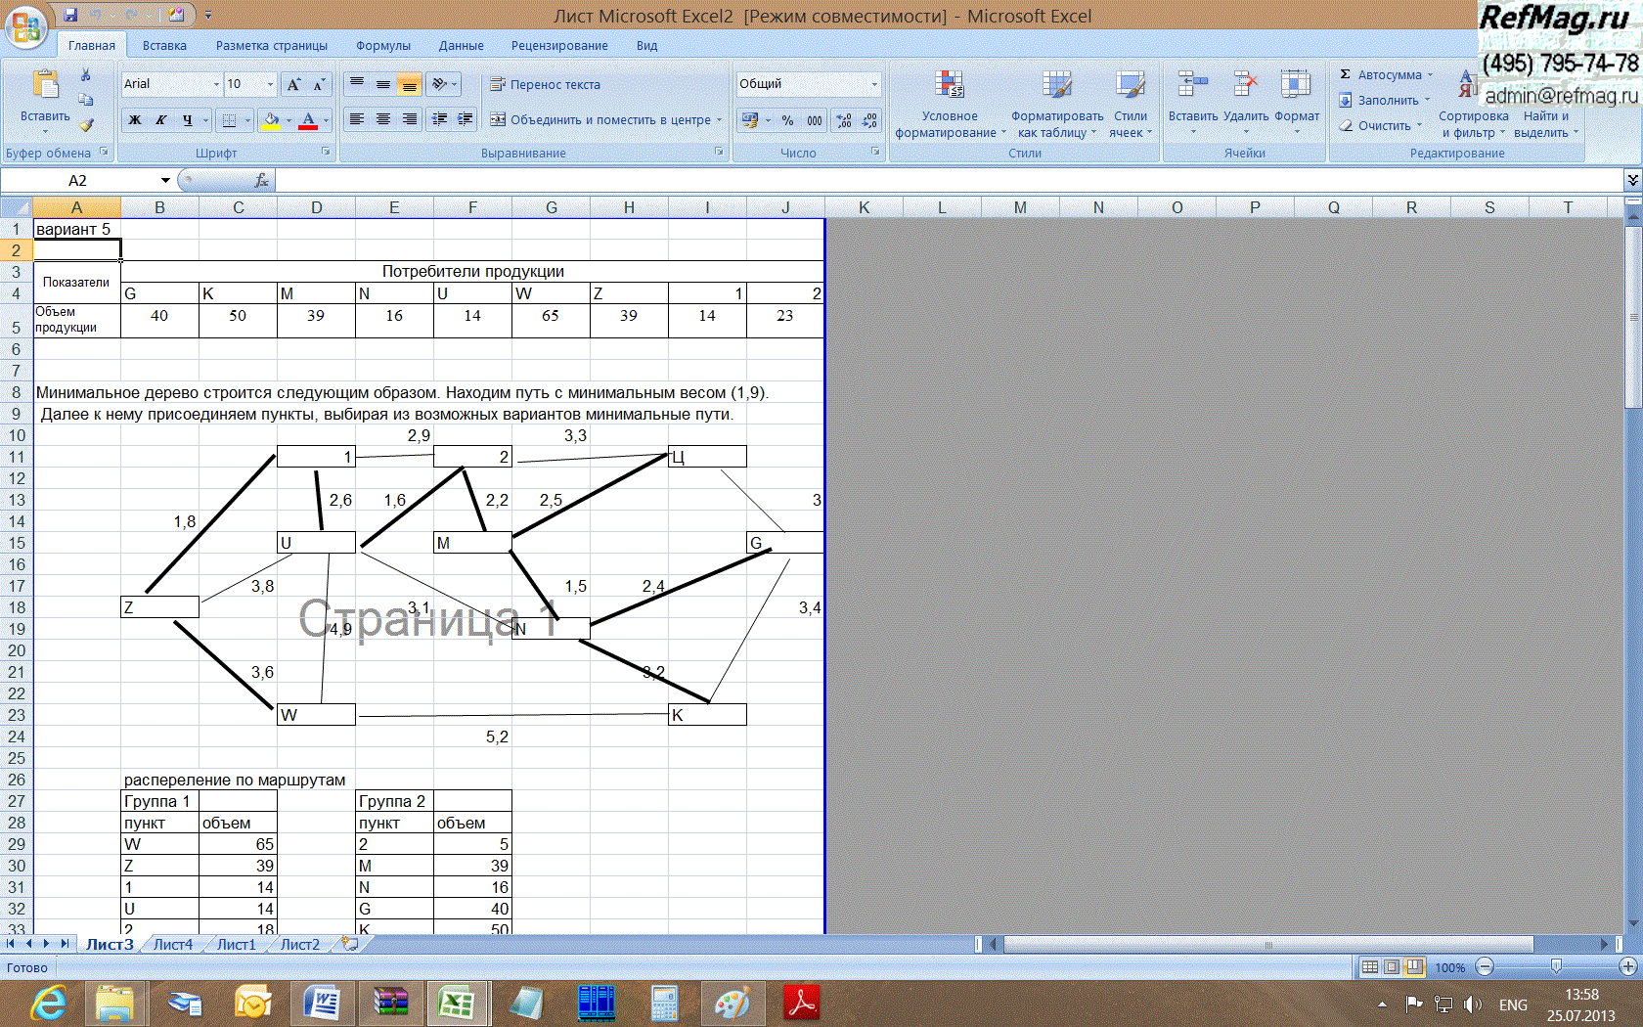Increase font size with the larger A icon
This screenshot has width=1643, height=1027.
[293, 85]
